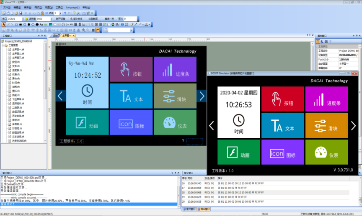The height and width of the screenshot is (216, 362).
Task: Select 下拉菜单 file in project tree
Action: (x=18, y=99)
